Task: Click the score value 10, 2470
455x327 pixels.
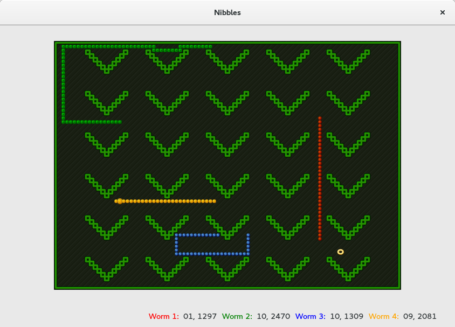Action: pyautogui.click(x=273, y=316)
